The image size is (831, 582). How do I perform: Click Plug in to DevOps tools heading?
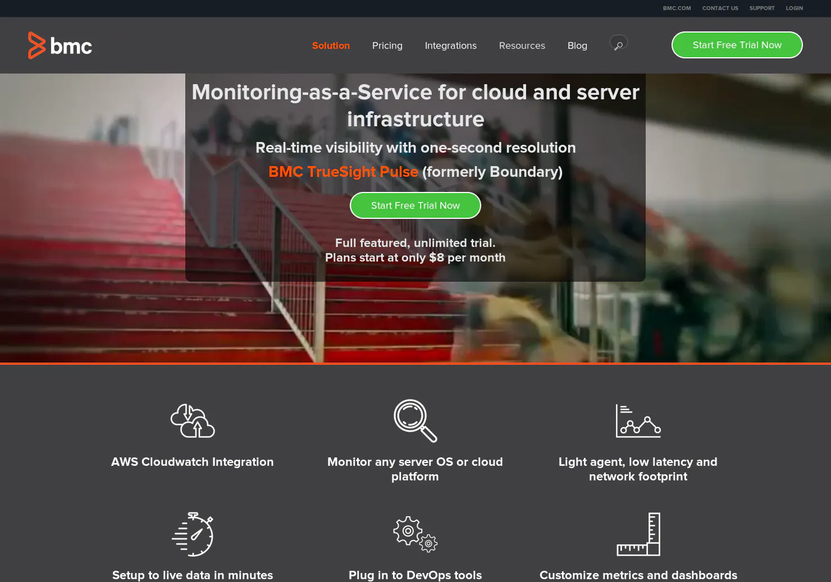[x=415, y=575]
